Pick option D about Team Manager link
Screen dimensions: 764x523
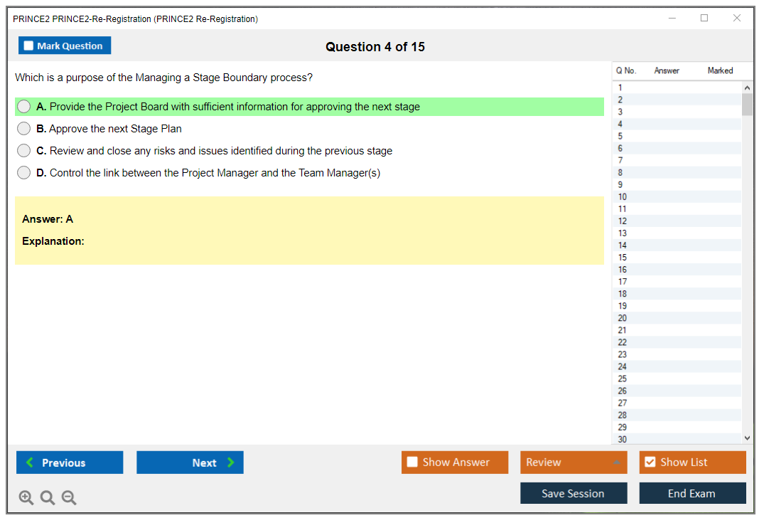(24, 173)
